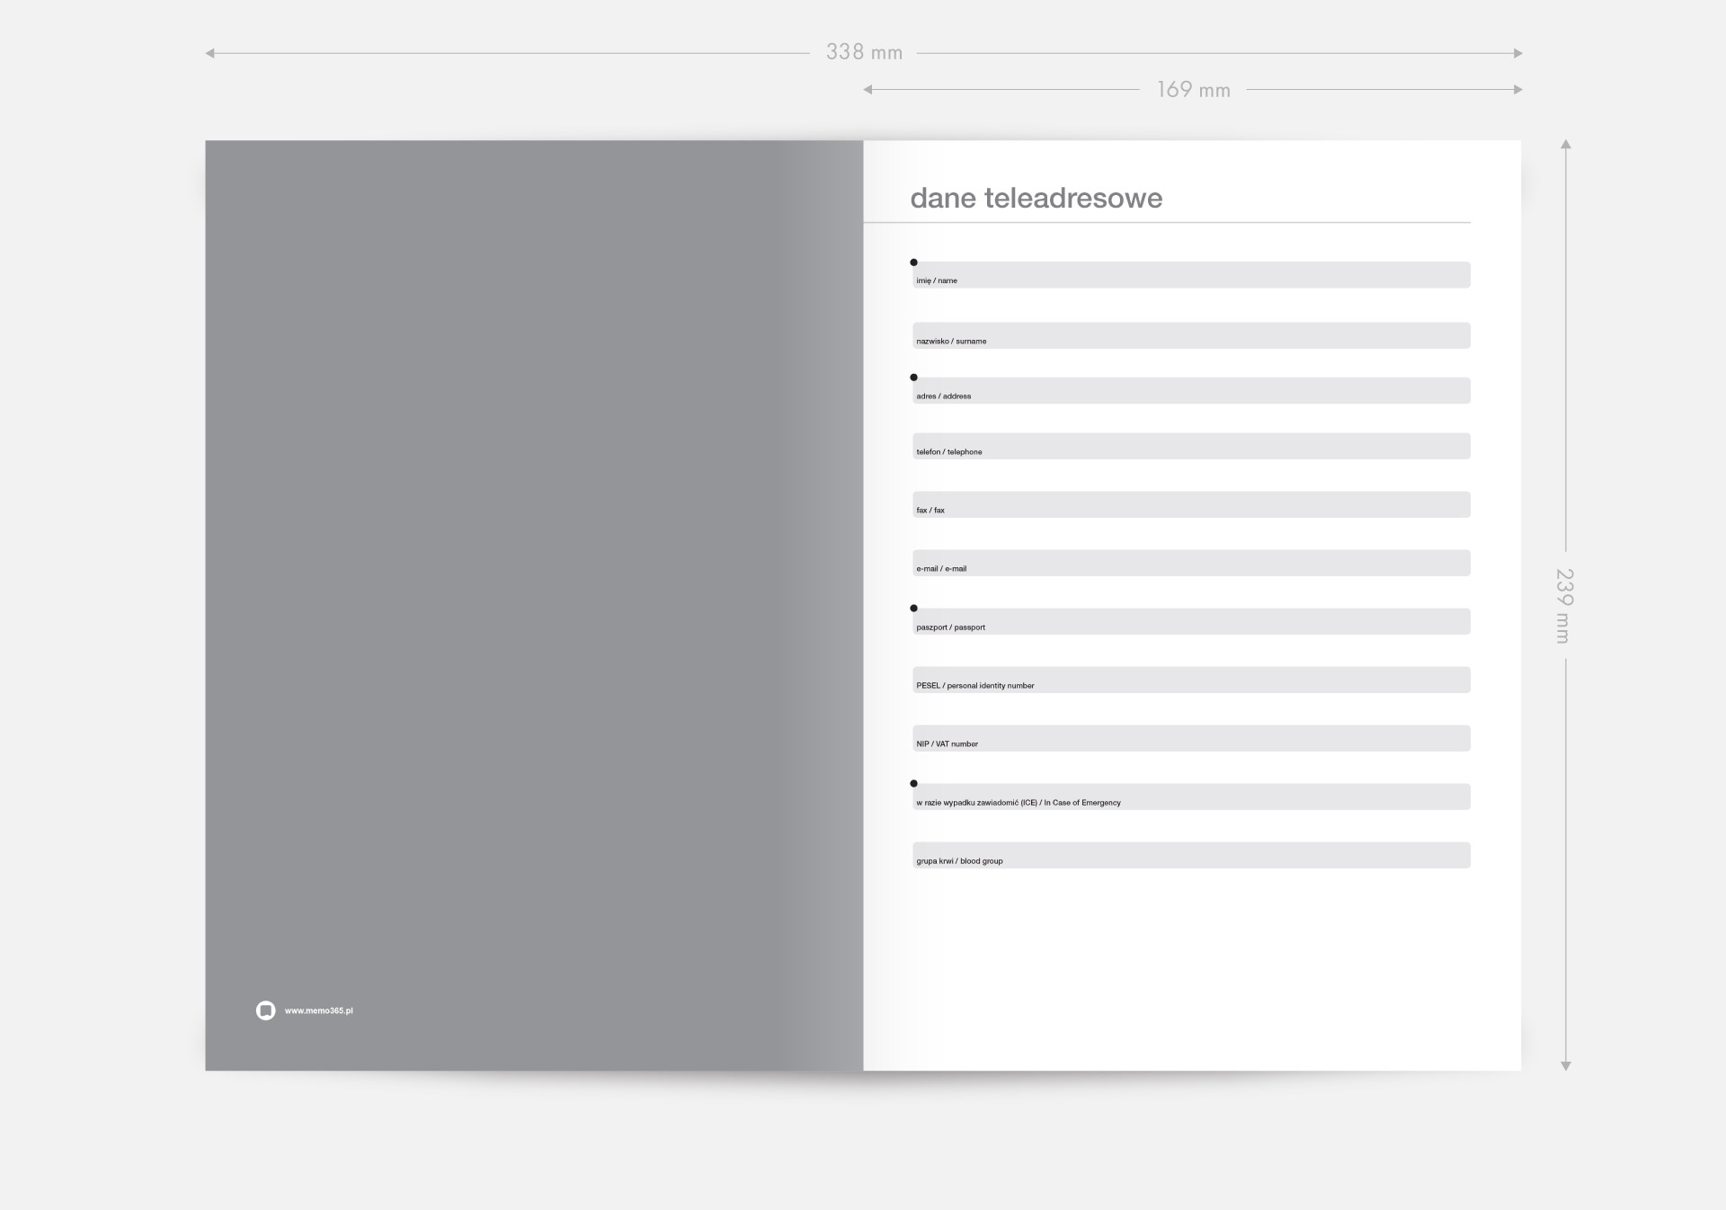The width and height of the screenshot is (1726, 1210).
Task: Click the 'NIP / VAT number' field
Action: pyautogui.click(x=1191, y=738)
